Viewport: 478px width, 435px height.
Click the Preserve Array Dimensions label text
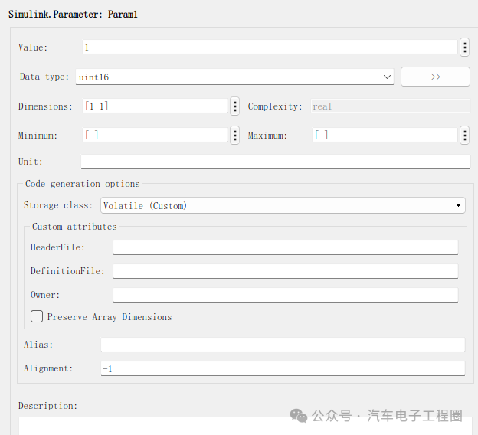pyautogui.click(x=110, y=317)
